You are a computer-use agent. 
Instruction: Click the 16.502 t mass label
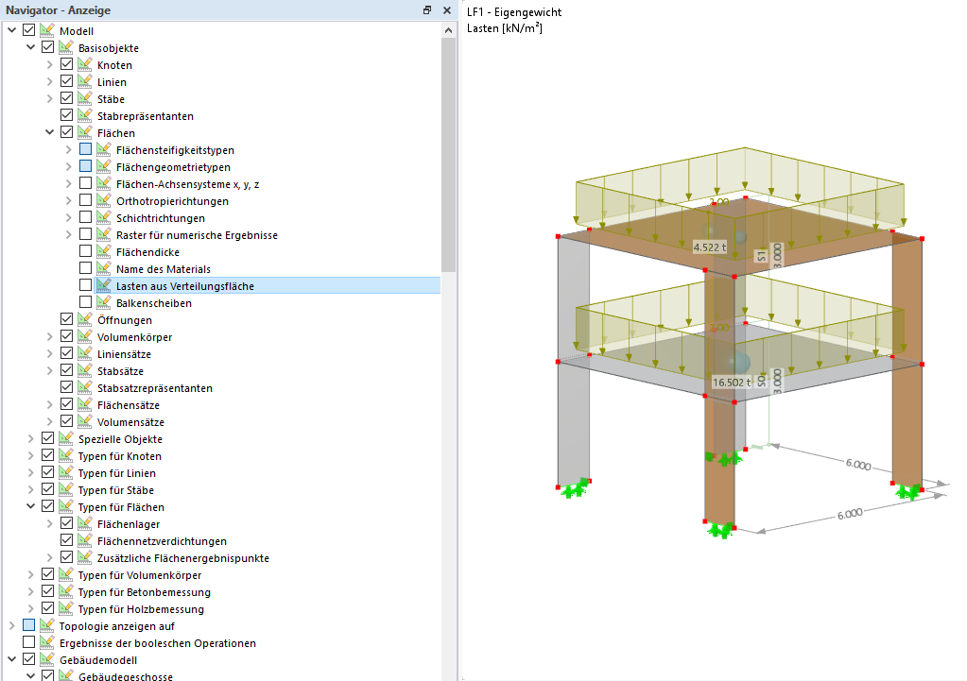tap(732, 383)
